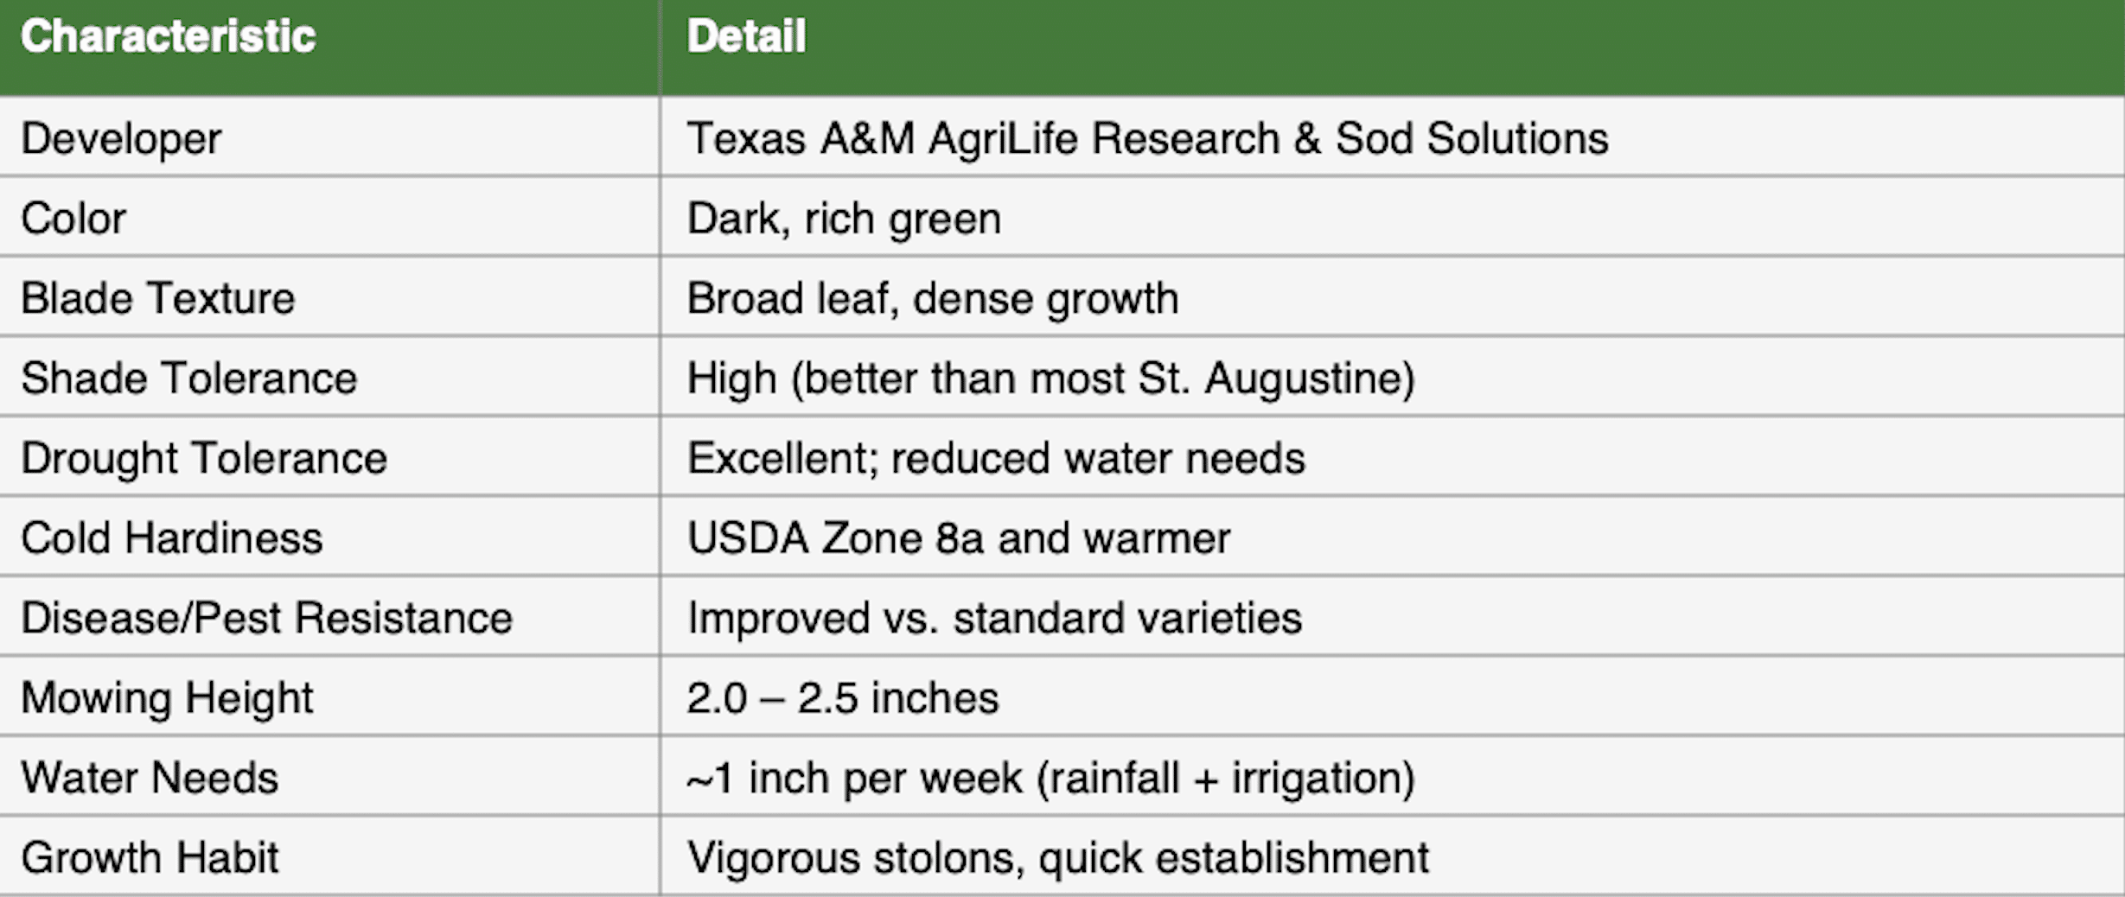Select the "Disease/Pest Resistance" cell
This screenshot has height=897, width=2125.
[x=266, y=618]
